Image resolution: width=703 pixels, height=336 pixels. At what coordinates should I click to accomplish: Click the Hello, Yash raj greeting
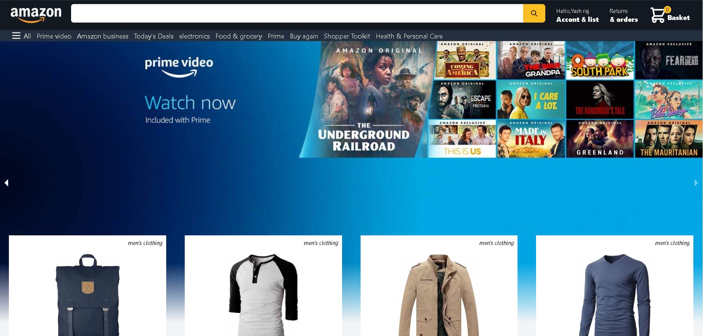[x=572, y=11]
